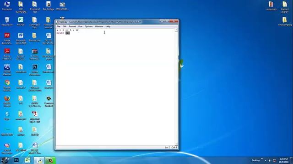Viewport: 293px width, 164px height.
Task: Select the Skype desktop icon
Action: (x=7, y=116)
